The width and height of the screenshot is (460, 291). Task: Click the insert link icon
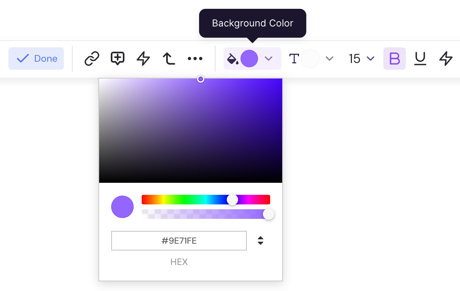[91, 59]
